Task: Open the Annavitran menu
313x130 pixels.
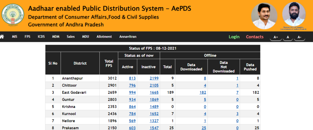Action: (x=128, y=37)
